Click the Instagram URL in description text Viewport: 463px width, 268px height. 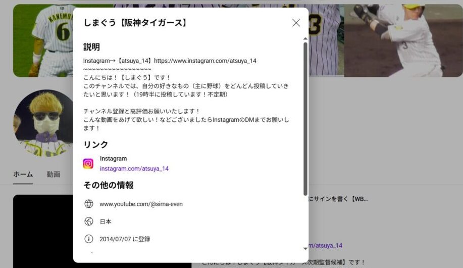pos(205,61)
